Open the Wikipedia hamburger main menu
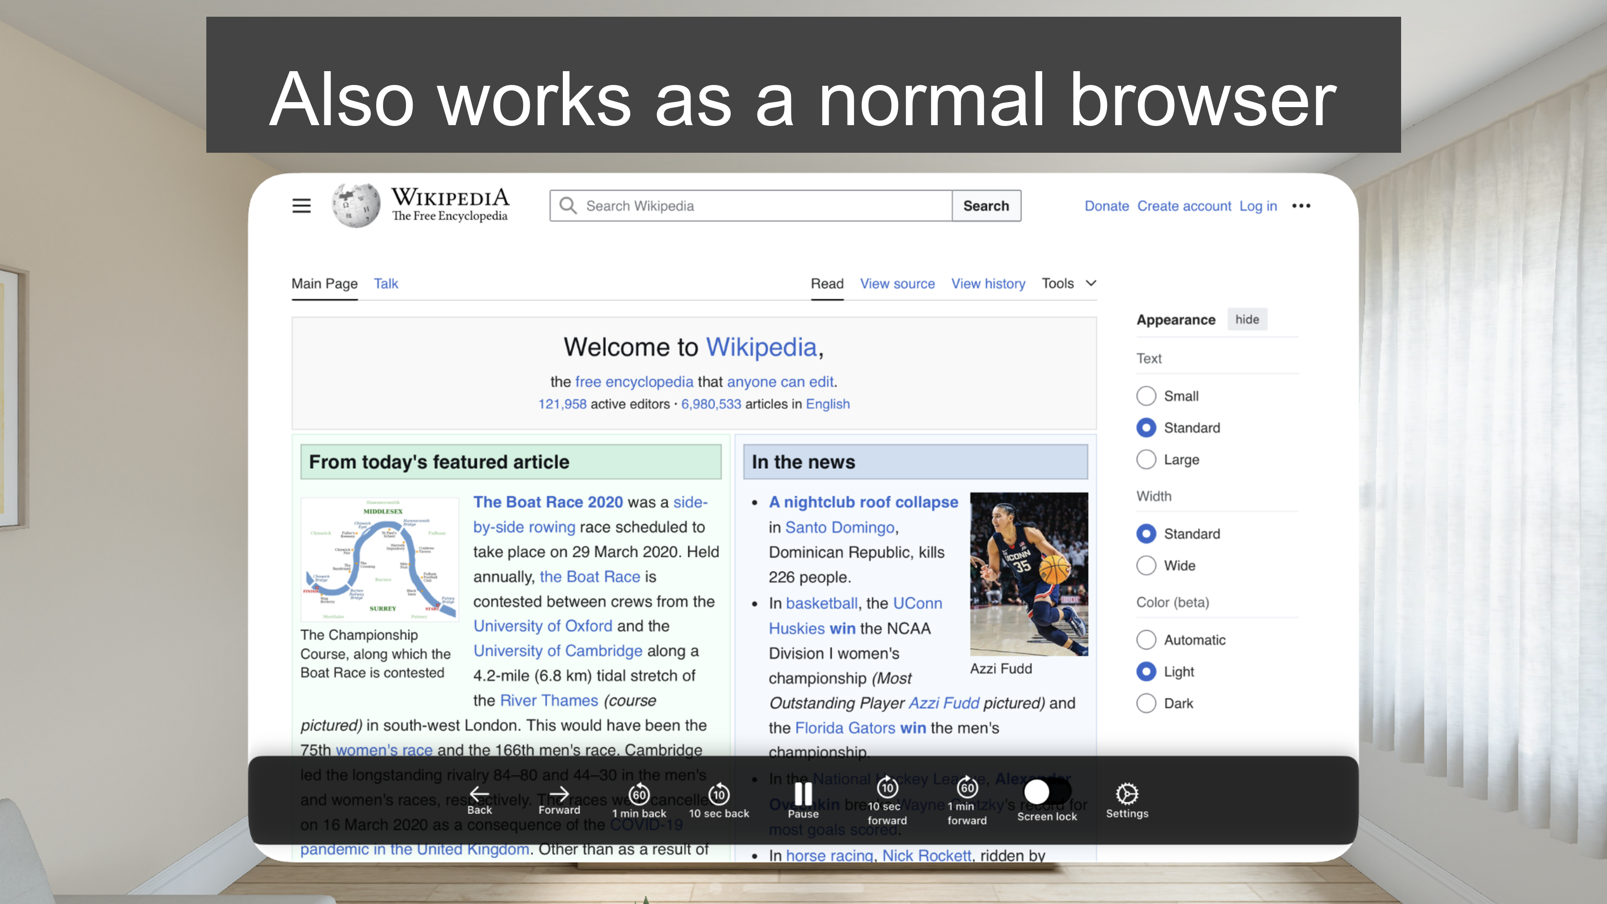Viewport: 1607px width, 904px height. [301, 206]
